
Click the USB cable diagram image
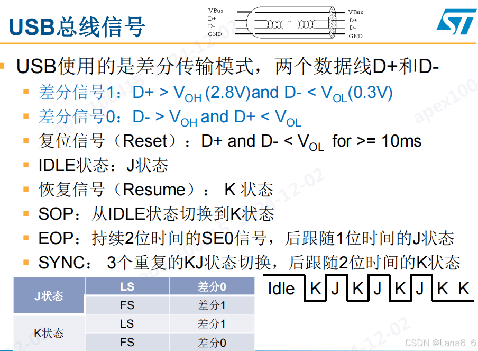click(x=286, y=23)
